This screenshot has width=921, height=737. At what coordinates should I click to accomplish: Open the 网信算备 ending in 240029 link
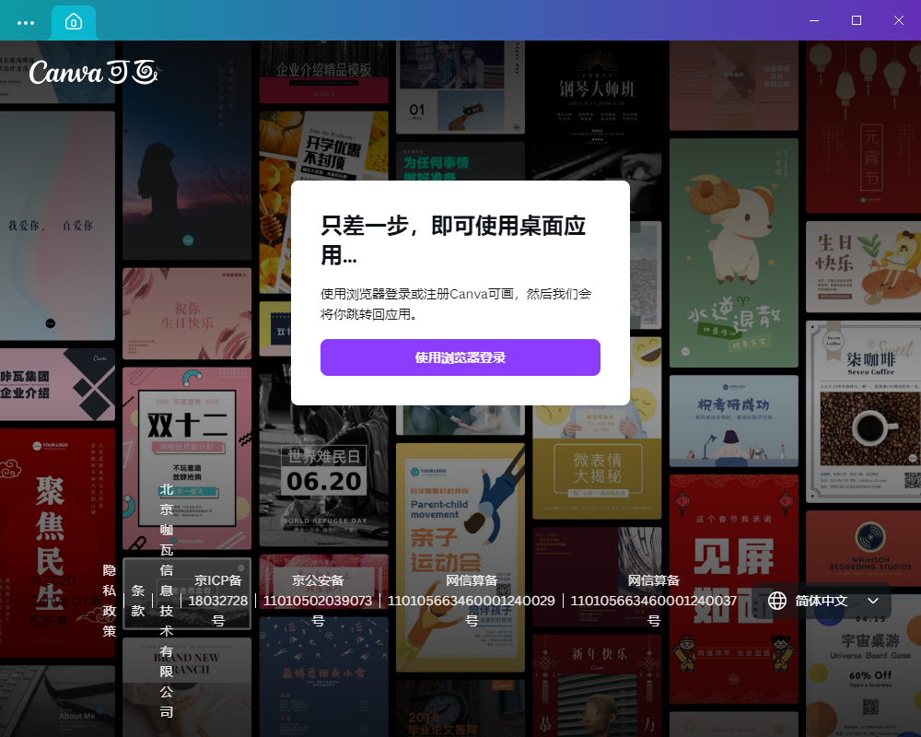point(471,601)
